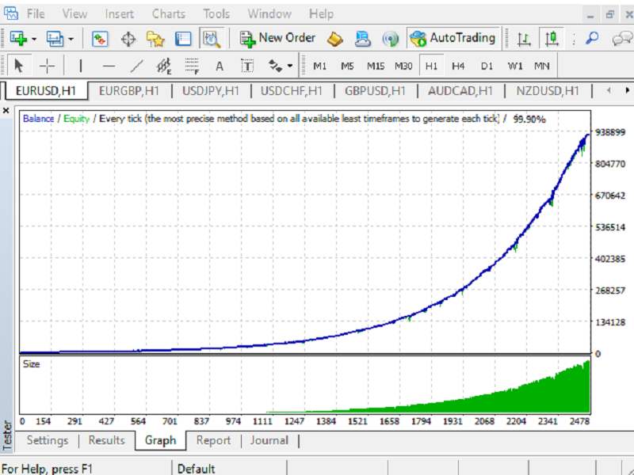Image resolution: width=634 pixels, height=475 pixels.
Task: Open the Help menu
Action: pyautogui.click(x=322, y=14)
